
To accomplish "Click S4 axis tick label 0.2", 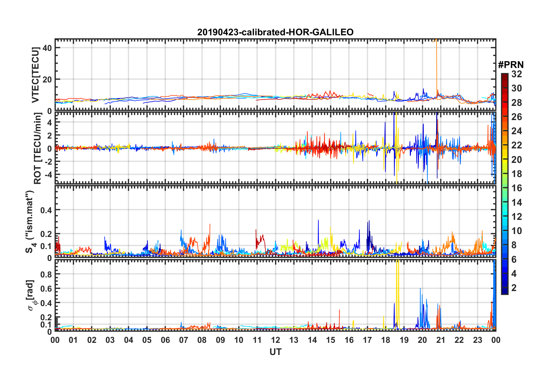I will [46, 234].
